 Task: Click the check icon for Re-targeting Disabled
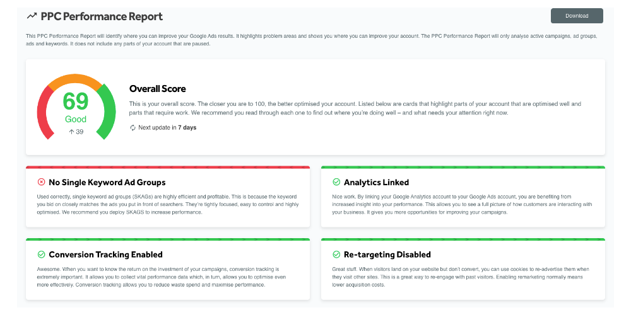(x=336, y=255)
